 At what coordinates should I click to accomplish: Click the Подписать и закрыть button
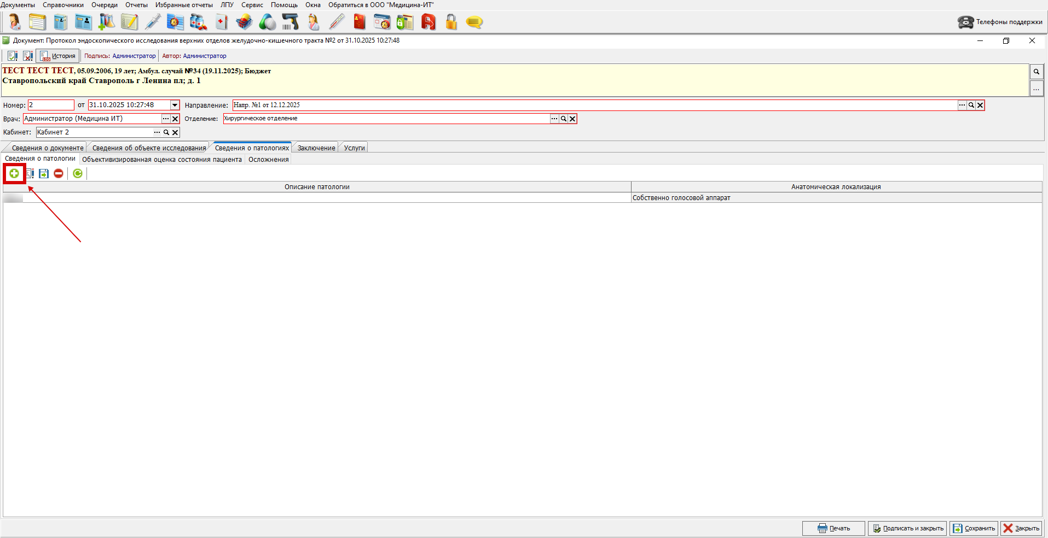tap(907, 528)
